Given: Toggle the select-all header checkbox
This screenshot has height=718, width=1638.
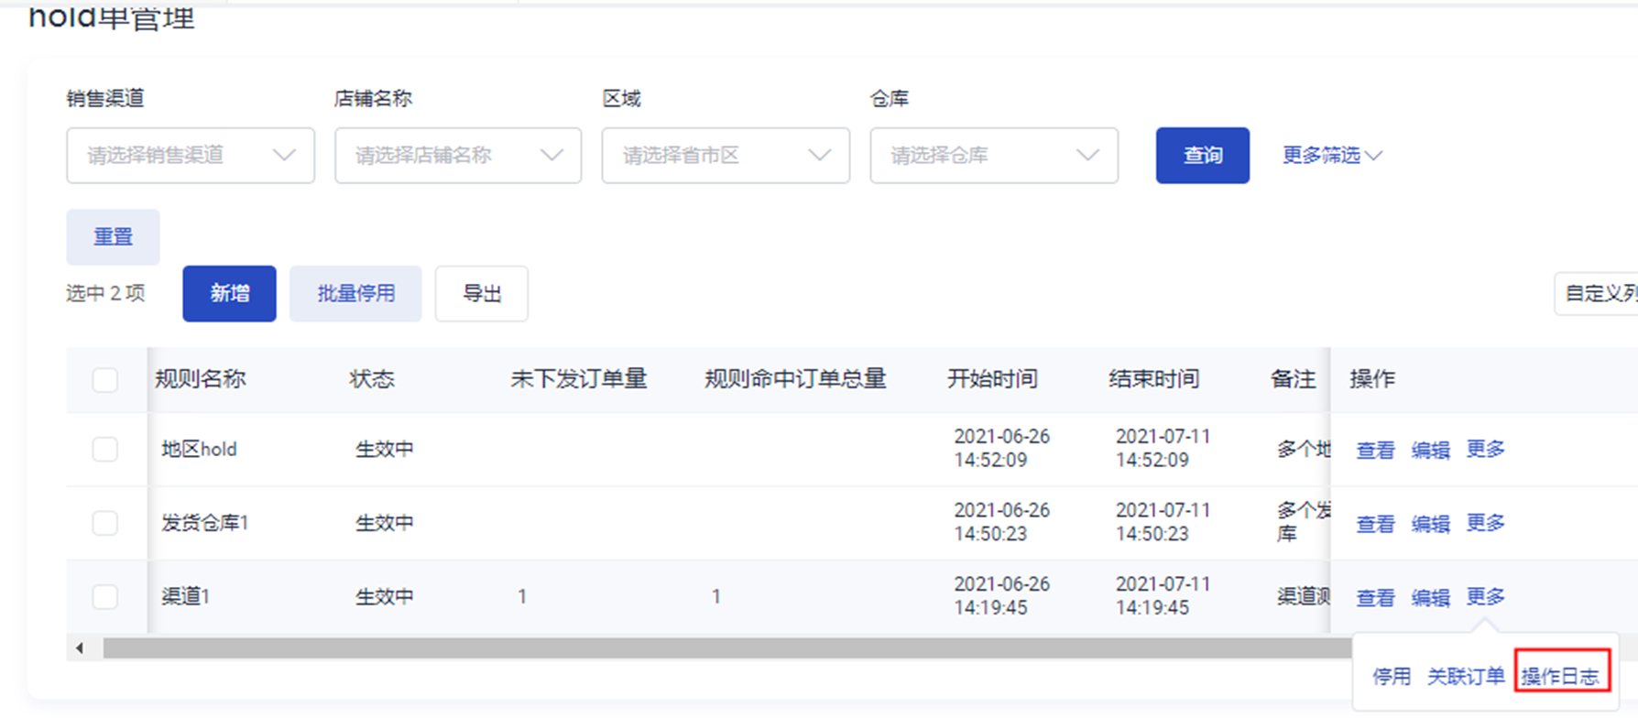Looking at the screenshot, I should (x=105, y=379).
